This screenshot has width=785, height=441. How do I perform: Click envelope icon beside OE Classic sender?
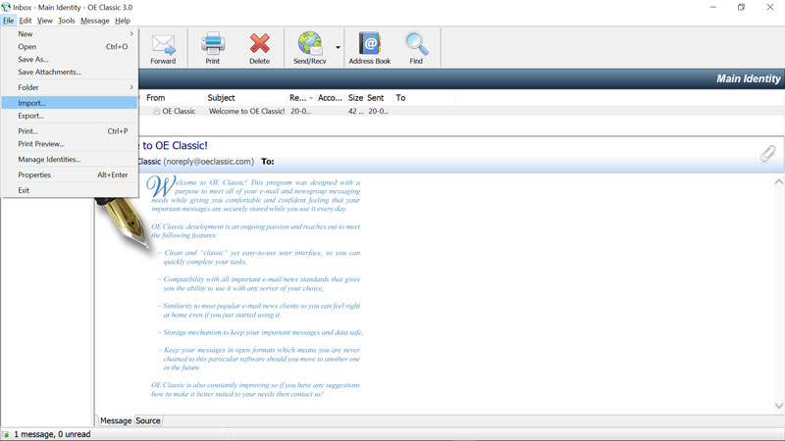click(157, 111)
